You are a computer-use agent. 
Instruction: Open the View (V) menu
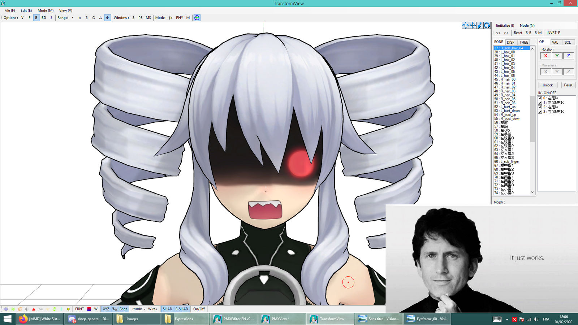point(66,10)
